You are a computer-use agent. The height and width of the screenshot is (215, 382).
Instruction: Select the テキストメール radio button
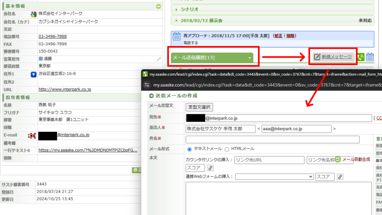pyautogui.click(x=189, y=149)
